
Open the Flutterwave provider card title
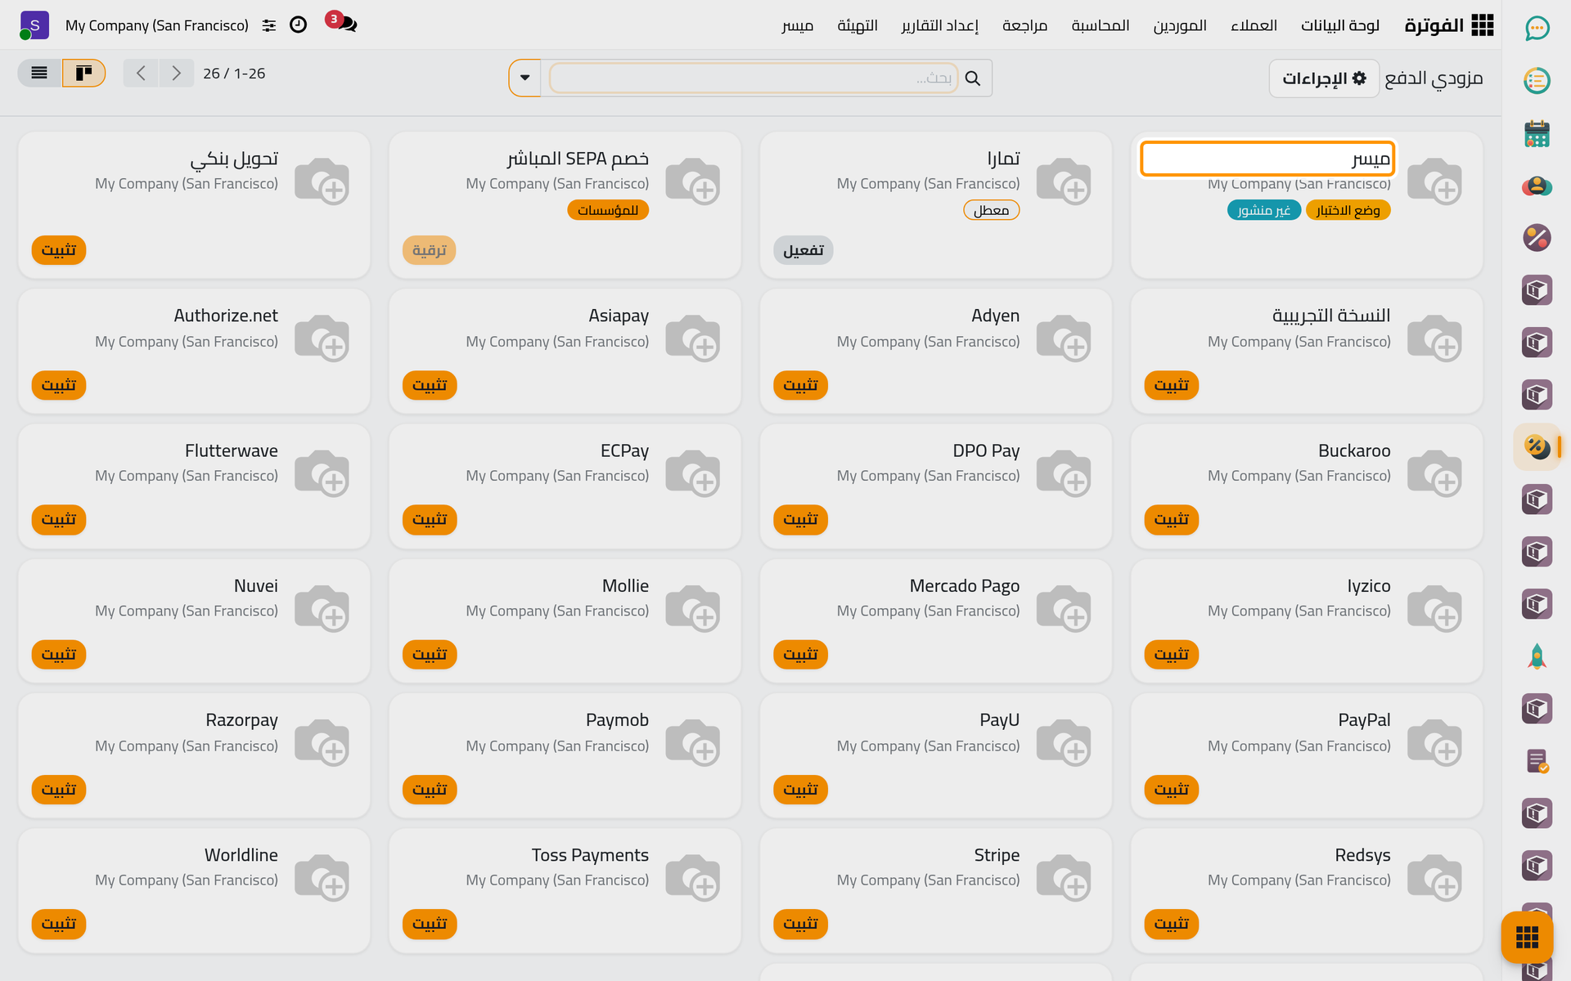tap(232, 450)
